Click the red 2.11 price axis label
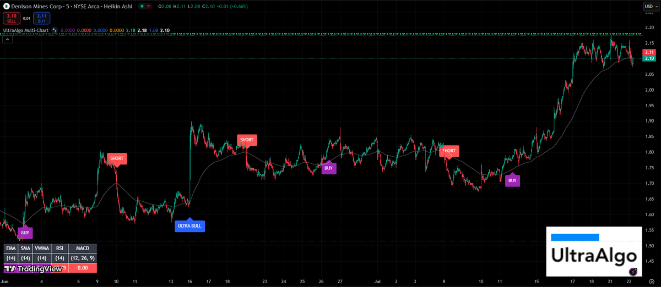Screen dimensions: 661x287 point(649,52)
